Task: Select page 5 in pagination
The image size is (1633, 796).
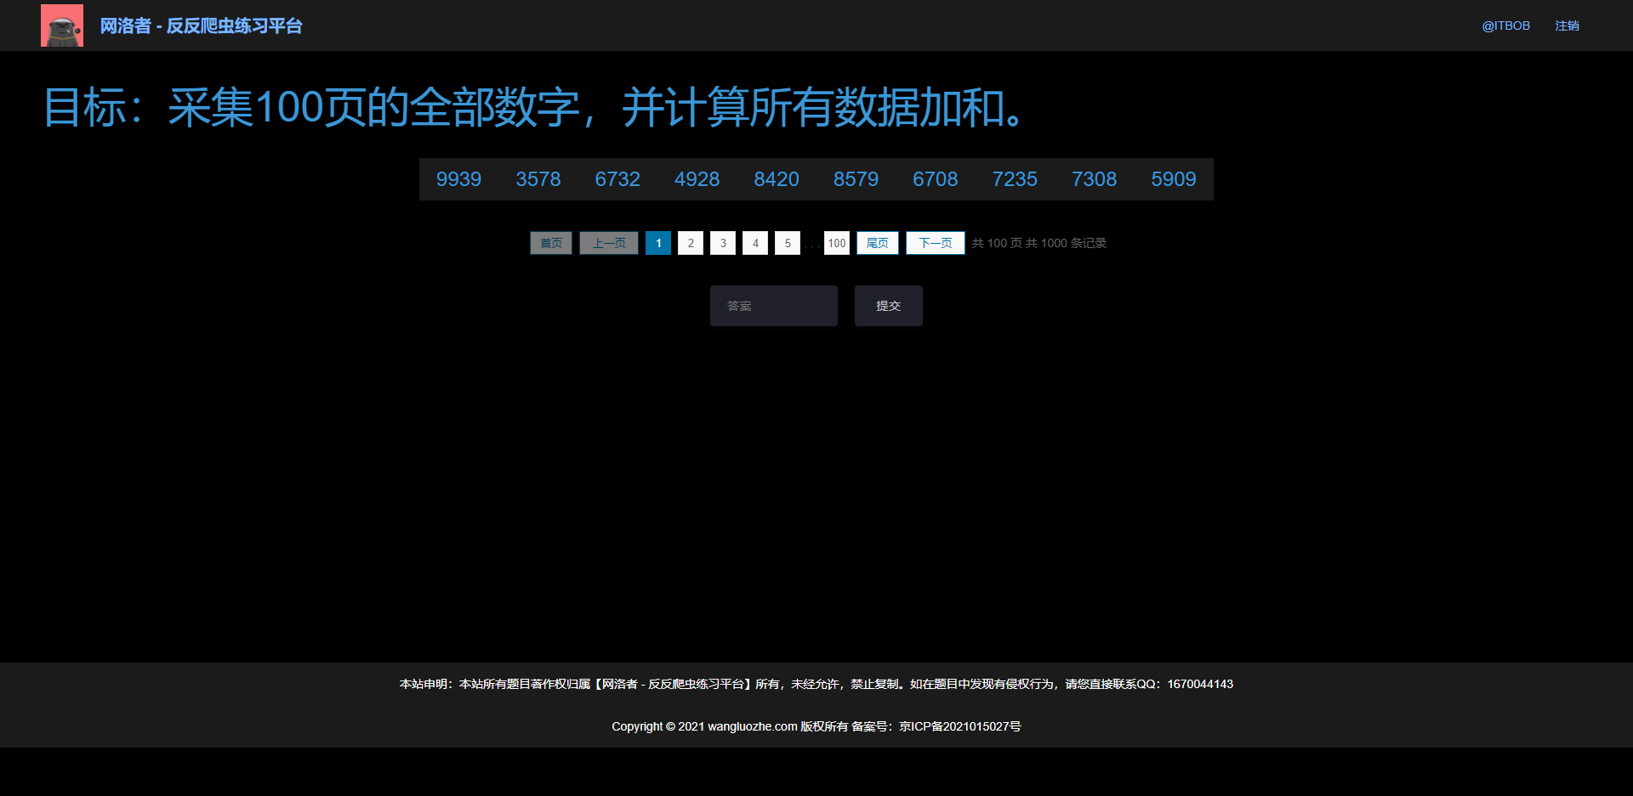Action: click(788, 243)
